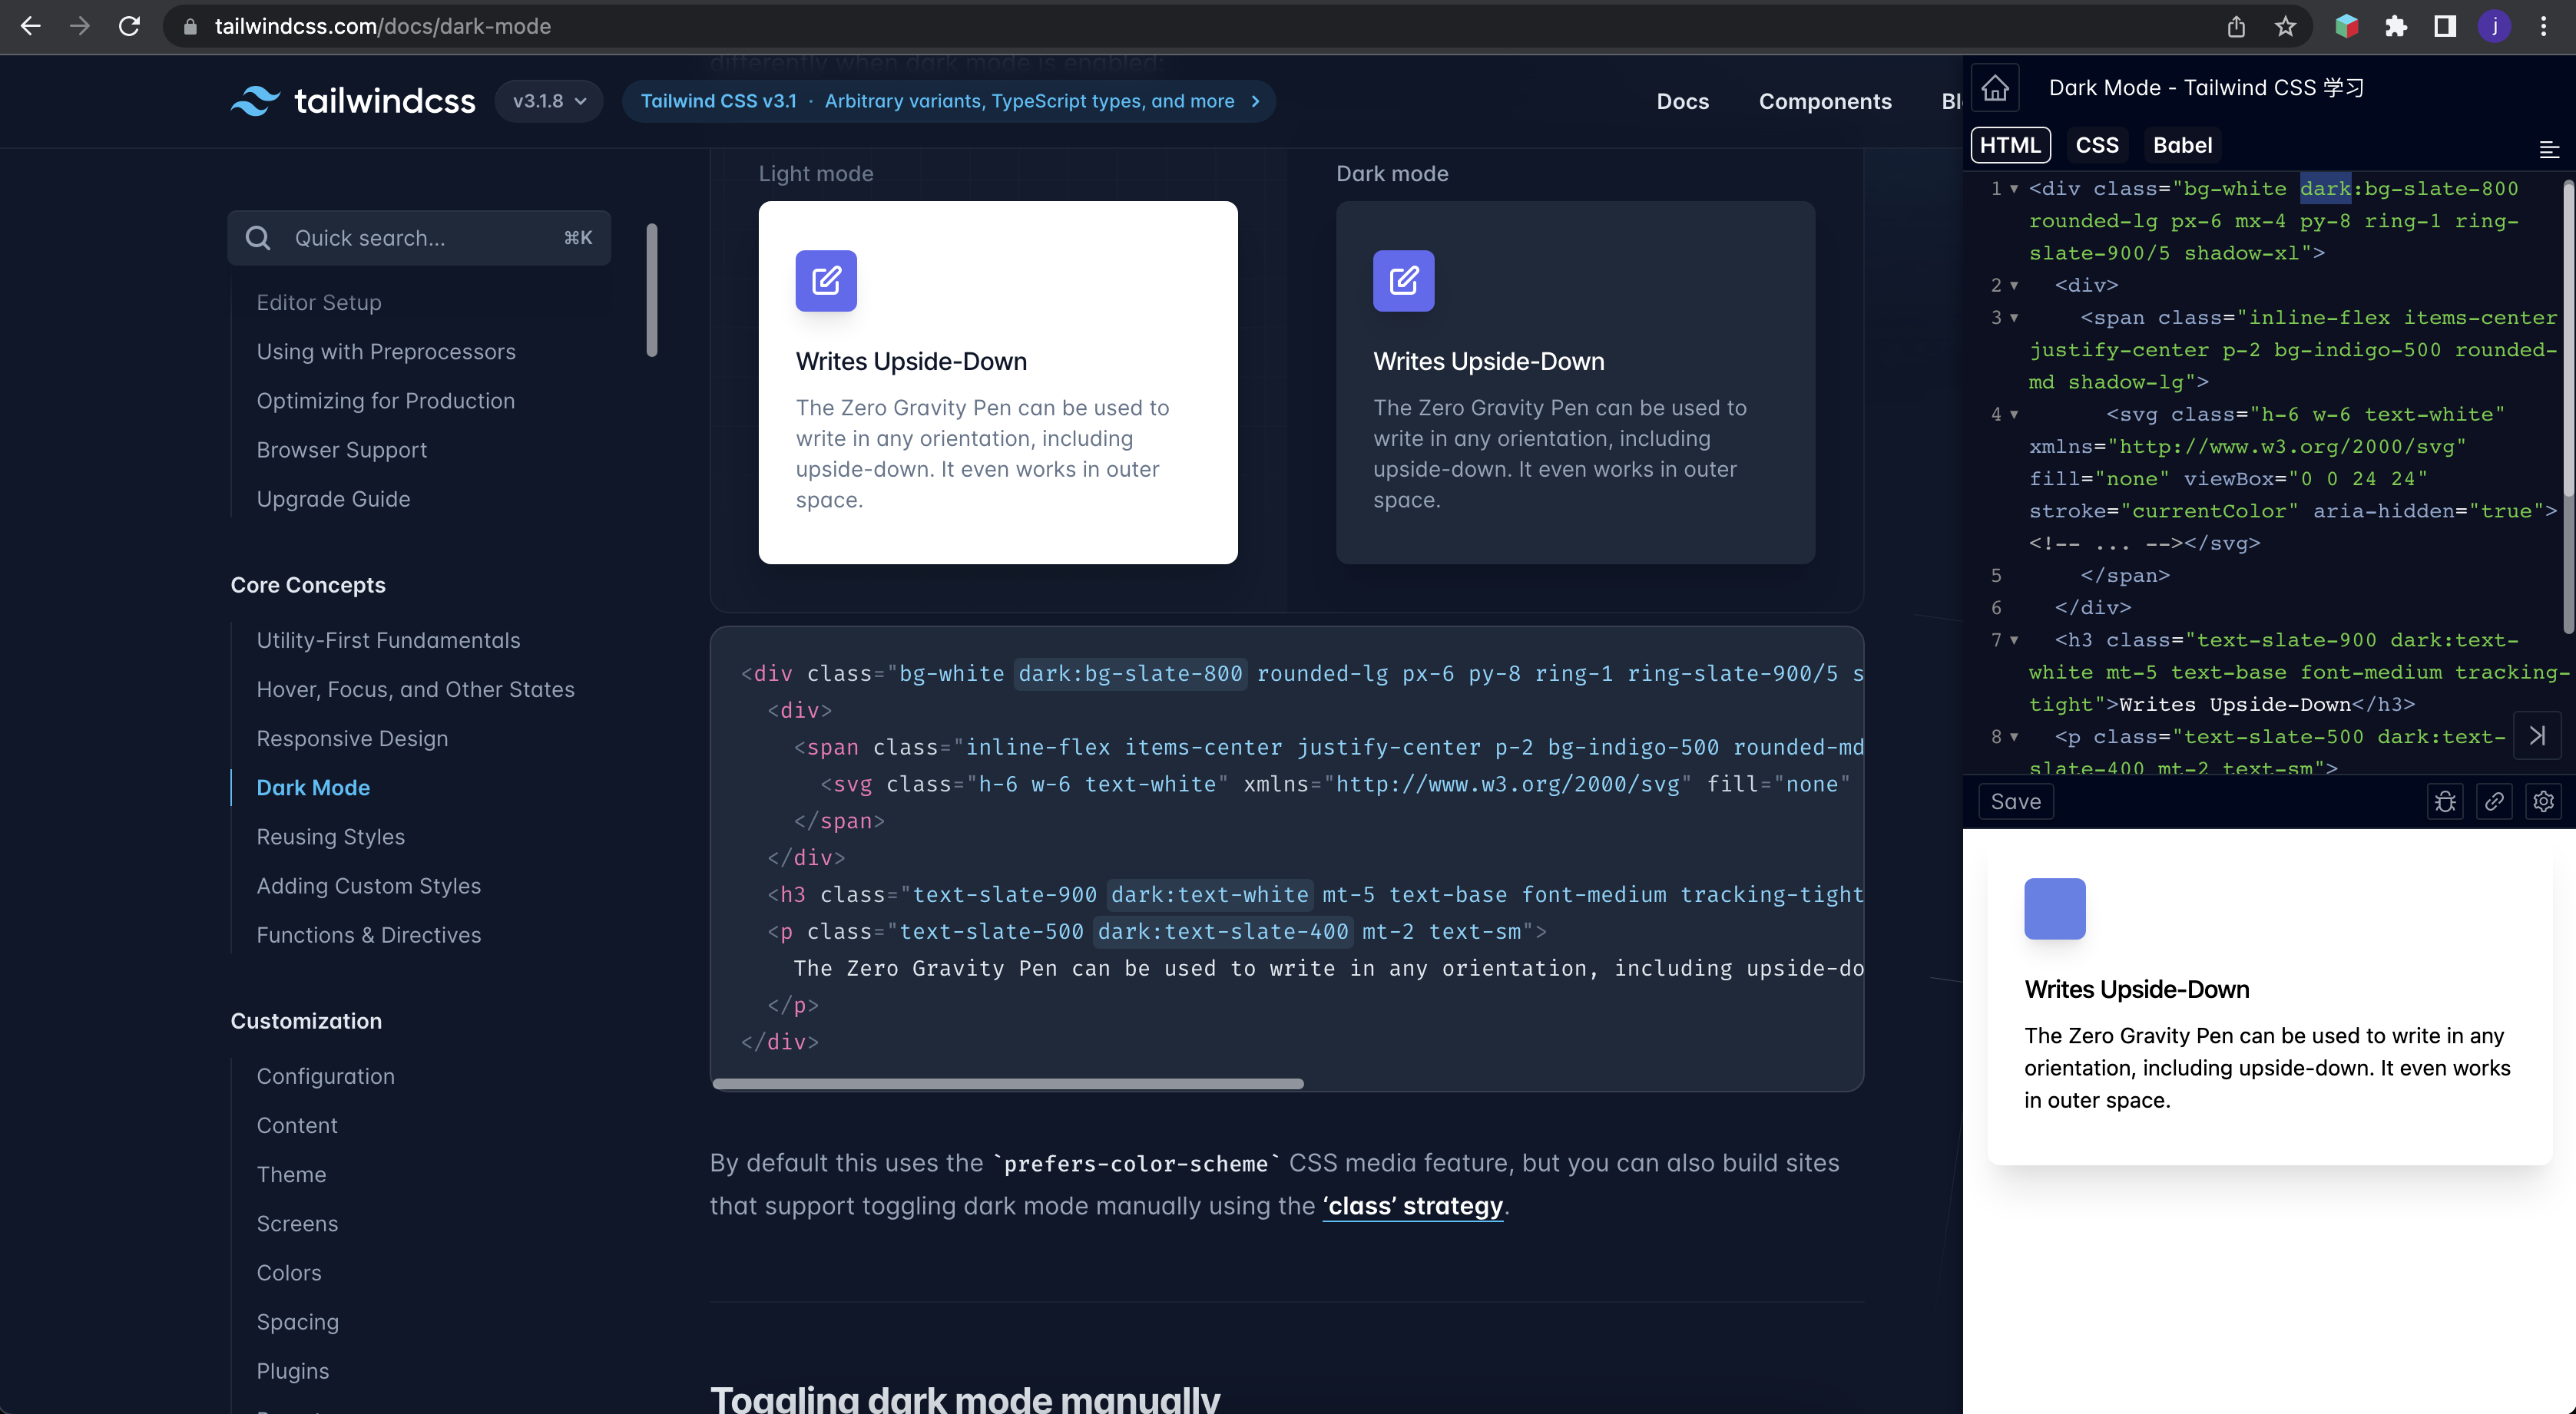Open Reusing Styles page
This screenshot has height=1414, width=2576.
click(331, 837)
